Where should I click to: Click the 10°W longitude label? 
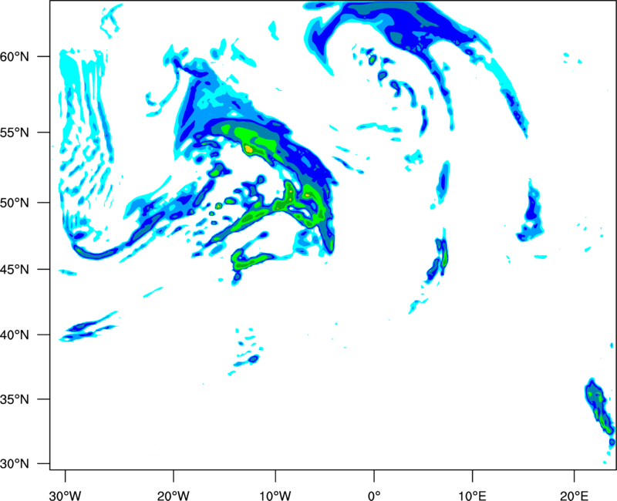click(275, 496)
